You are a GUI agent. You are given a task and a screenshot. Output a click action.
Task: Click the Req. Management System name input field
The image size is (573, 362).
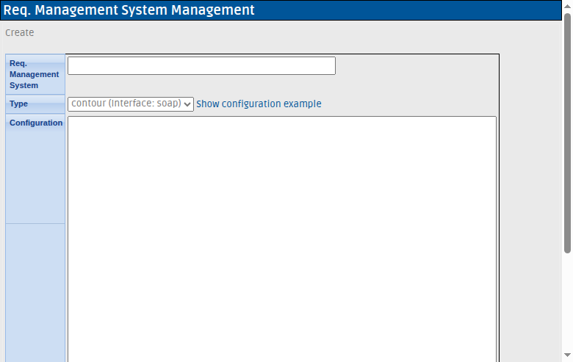201,66
